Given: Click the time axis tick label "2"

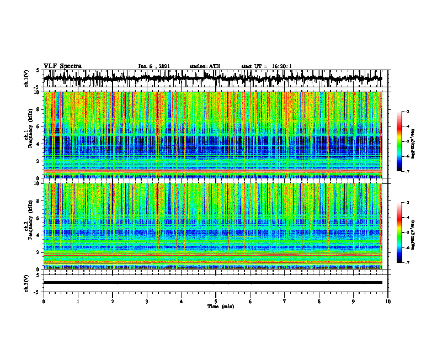Looking at the screenshot, I should [113, 302].
